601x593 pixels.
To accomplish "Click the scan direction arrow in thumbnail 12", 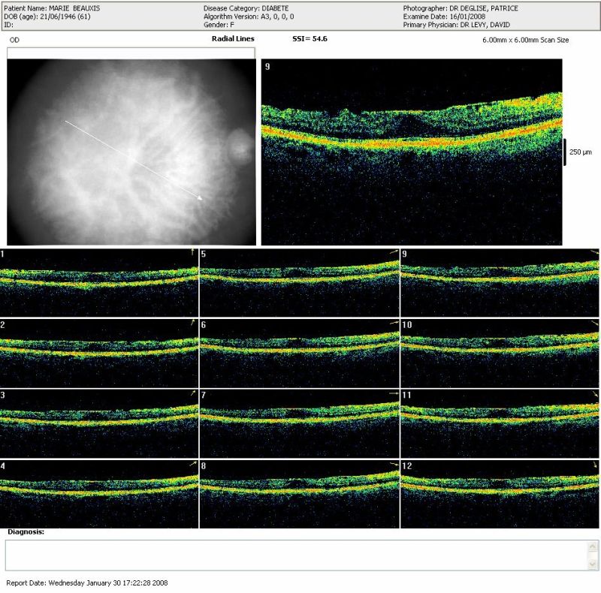I will [594, 465].
